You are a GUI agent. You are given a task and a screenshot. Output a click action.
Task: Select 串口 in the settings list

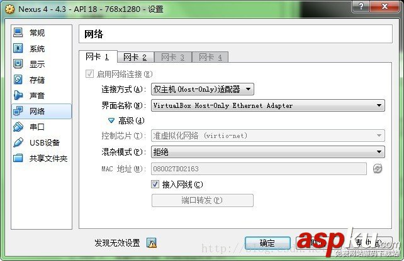tap(42, 127)
